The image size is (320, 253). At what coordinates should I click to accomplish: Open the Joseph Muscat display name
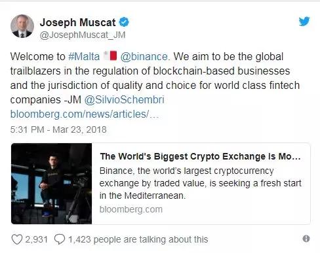[x=77, y=22]
